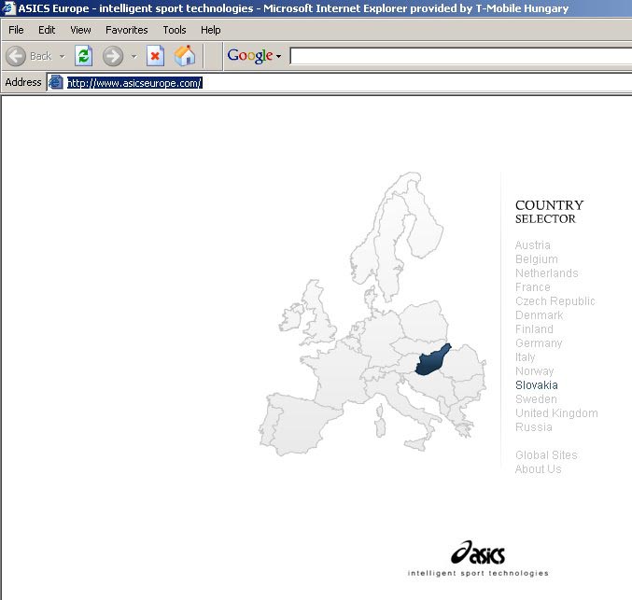Click into the Google search box

(461, 56)
